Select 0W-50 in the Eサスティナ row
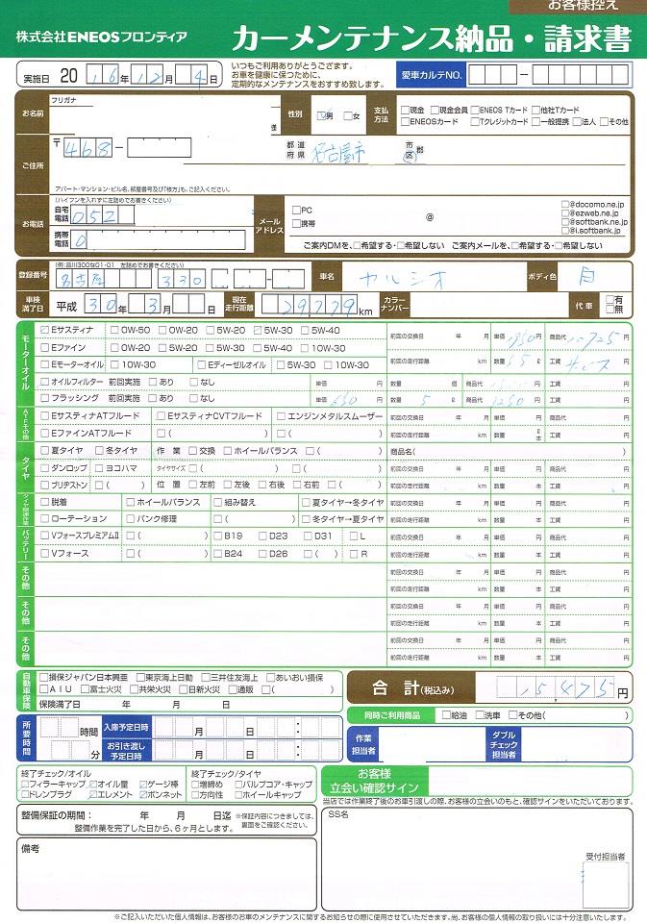The width and height of the screenshot is (647, 923). (x=114, y=330)
